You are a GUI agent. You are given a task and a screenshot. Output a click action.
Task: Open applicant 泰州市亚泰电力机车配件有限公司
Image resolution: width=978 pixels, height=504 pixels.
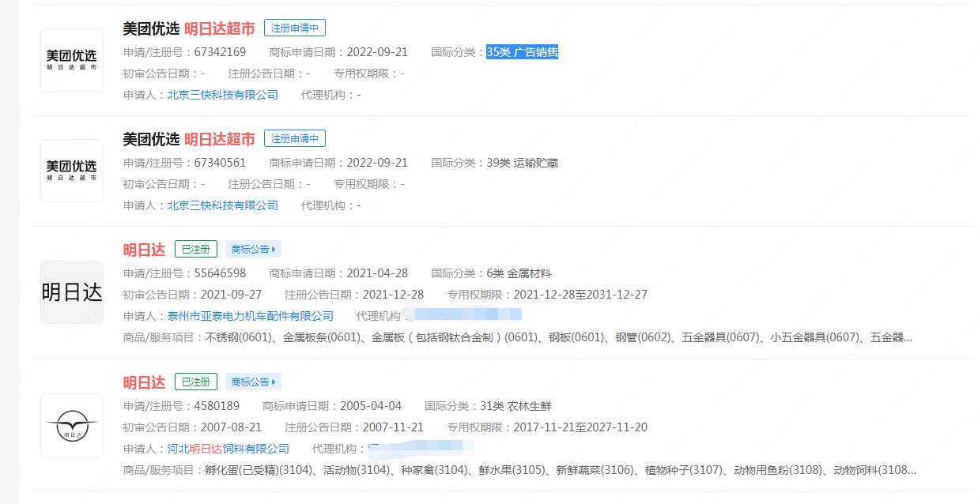pos(250,316)
